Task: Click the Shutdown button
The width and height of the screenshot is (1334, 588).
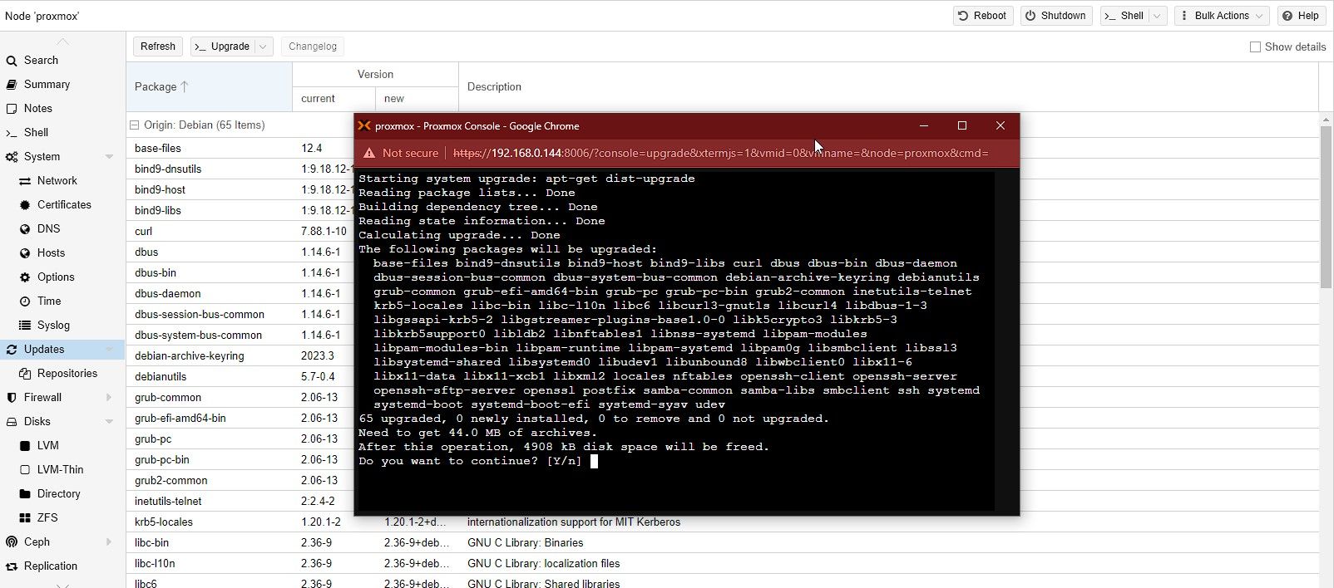Action: [x=1055, y=16]
